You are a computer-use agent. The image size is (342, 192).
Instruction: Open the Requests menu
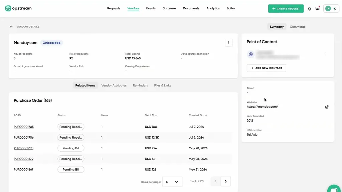tap(114, 8)
